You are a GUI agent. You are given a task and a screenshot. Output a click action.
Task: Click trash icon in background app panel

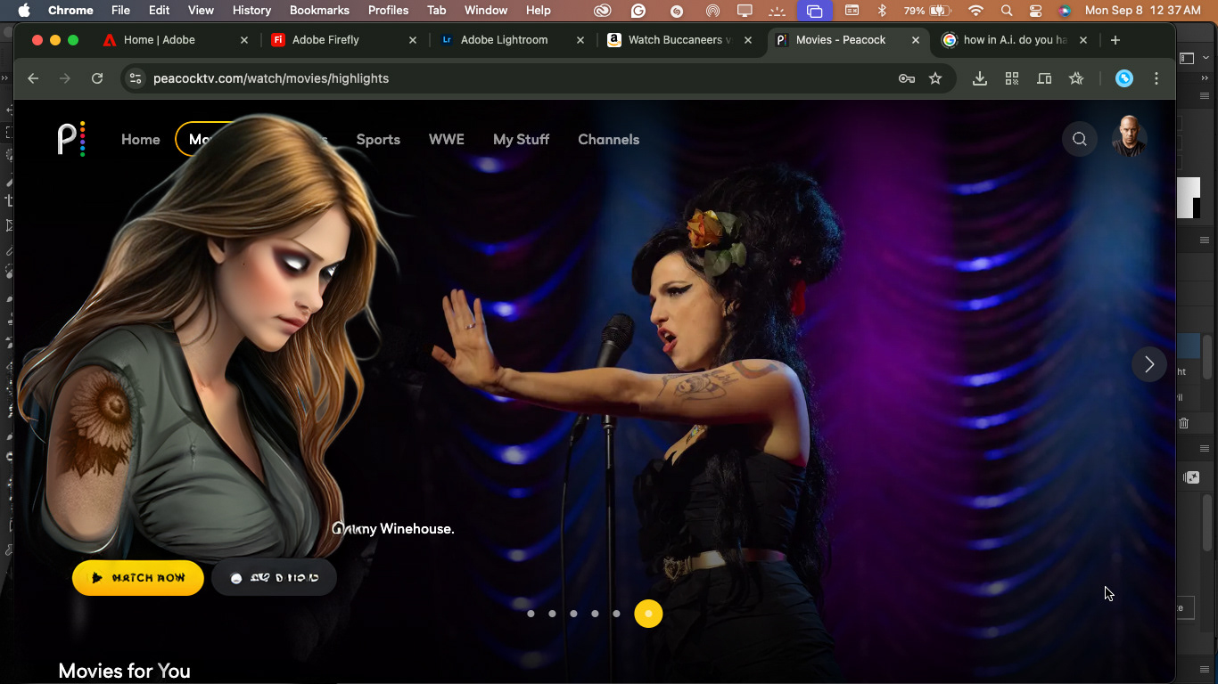(x=1184, y=423)
